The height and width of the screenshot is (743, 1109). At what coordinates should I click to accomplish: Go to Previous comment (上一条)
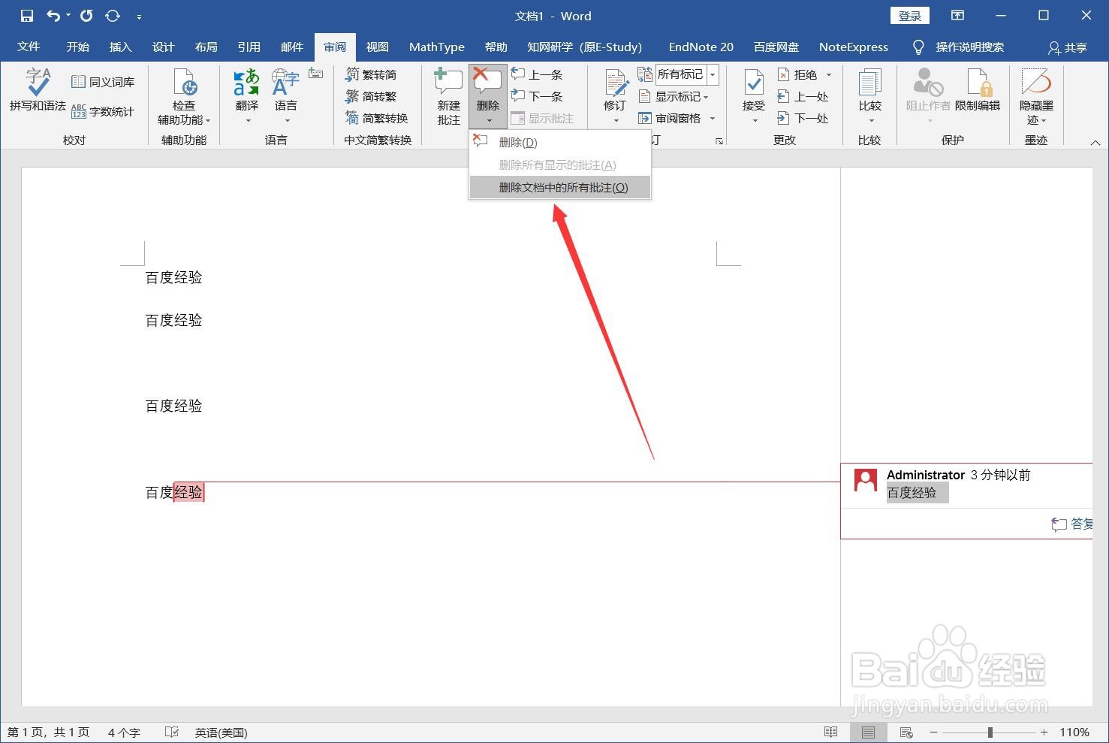pyautogui.click(x=537, y=74)
